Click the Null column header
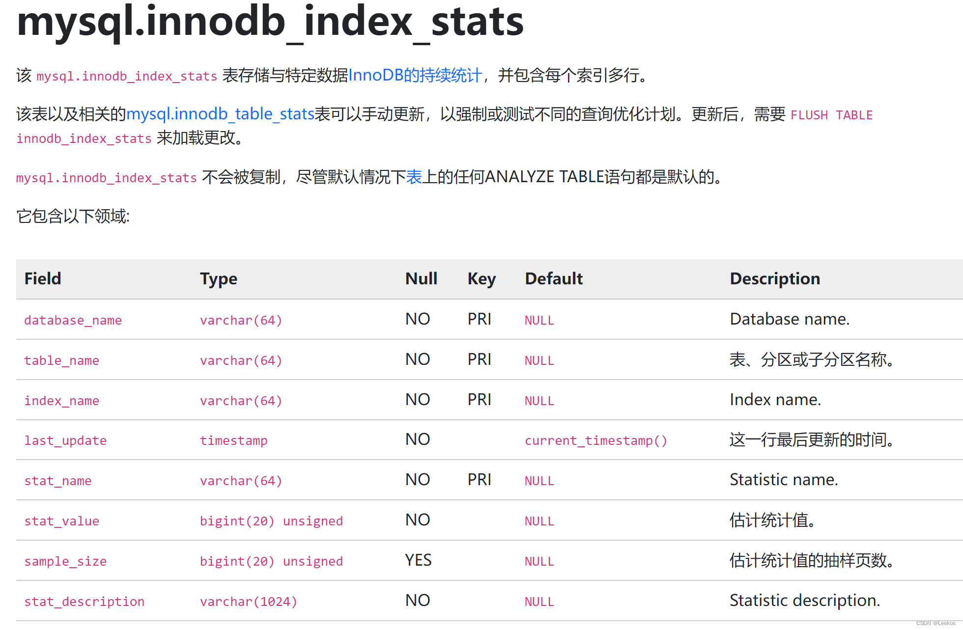The width and height of the screenshot is (963, 630). [421, 279]
